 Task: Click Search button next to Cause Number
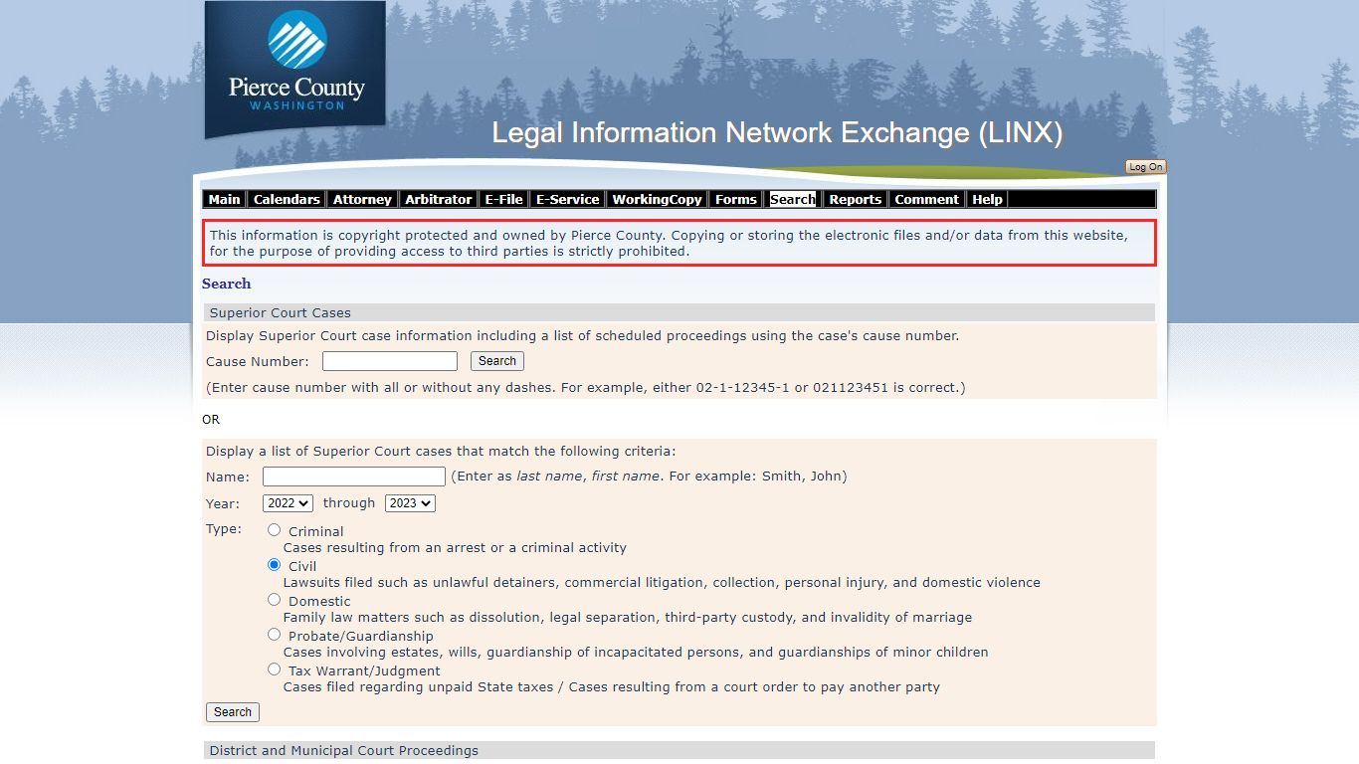tap(497, 361)
